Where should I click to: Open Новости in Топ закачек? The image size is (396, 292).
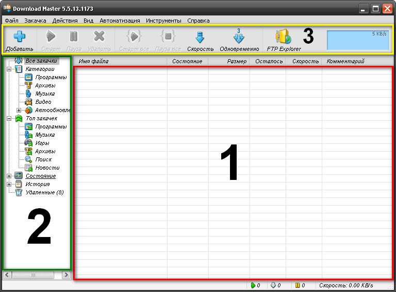coord(47,168)
